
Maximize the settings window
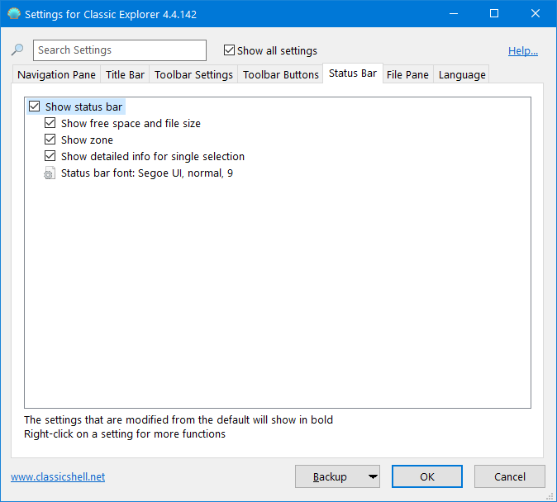pos(494,14)
